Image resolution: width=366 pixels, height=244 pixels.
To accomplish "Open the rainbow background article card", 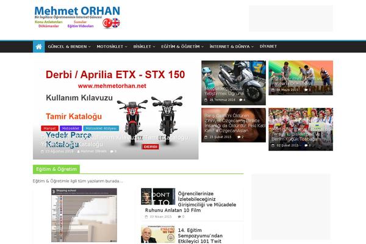I will pos(301,77).
